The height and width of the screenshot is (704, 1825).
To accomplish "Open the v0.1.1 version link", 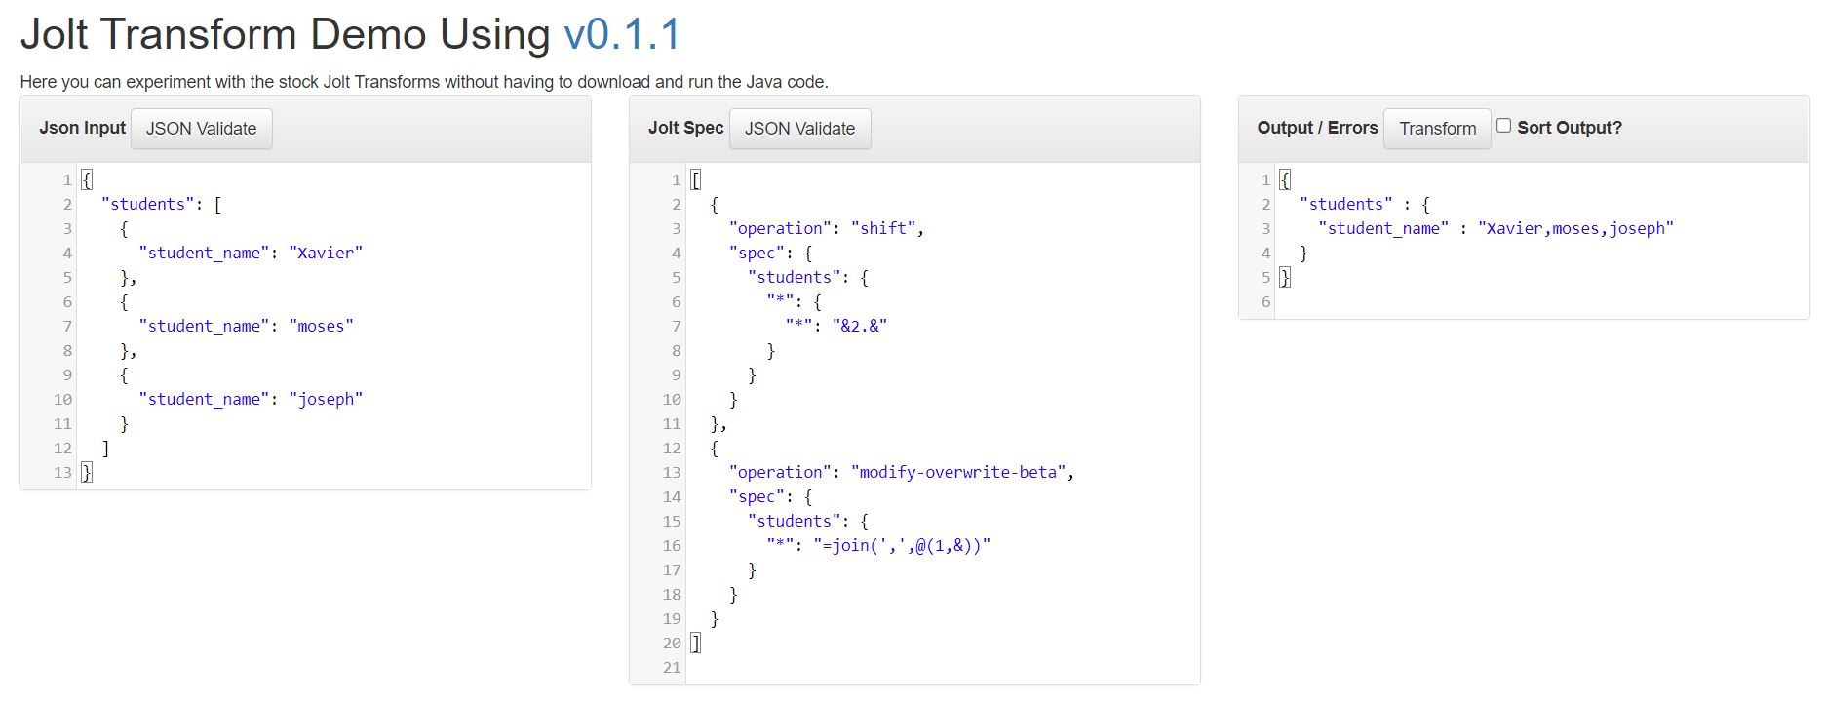I will 622,35.
